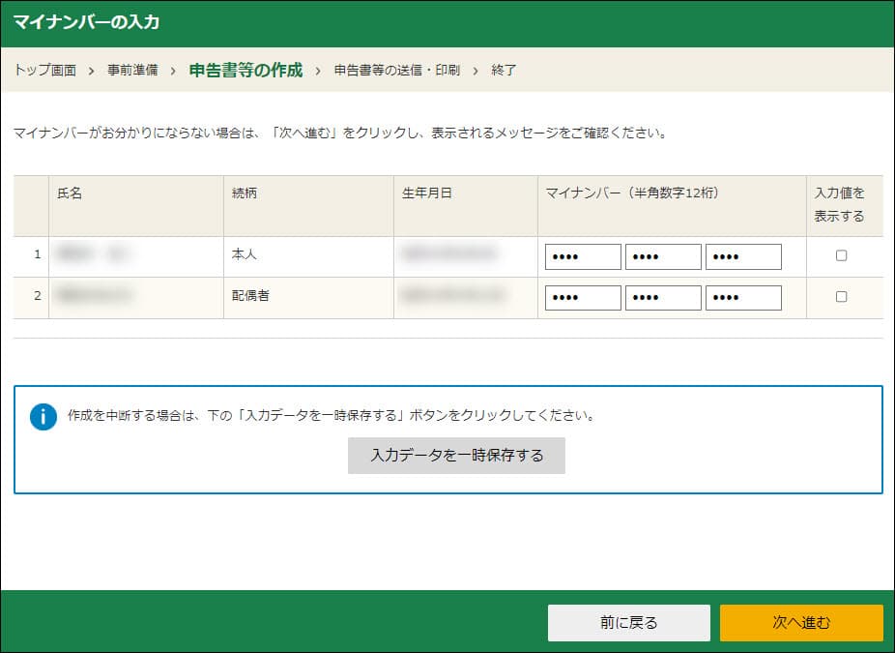The width and height of the screenshot is (895, 653).
Task: Select the 終了 breadcrumb step
Action: [505, 71]
